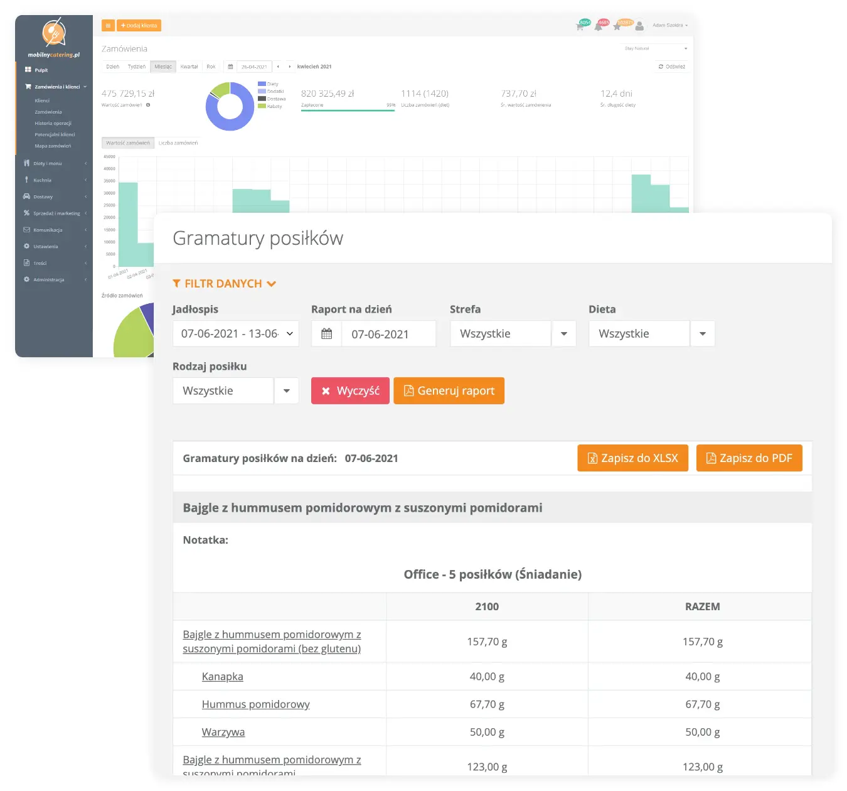The width and height of the screenshot is (847, 791).
Task: Click the Raport na dzień date field
Action: (x=388, y=334)
